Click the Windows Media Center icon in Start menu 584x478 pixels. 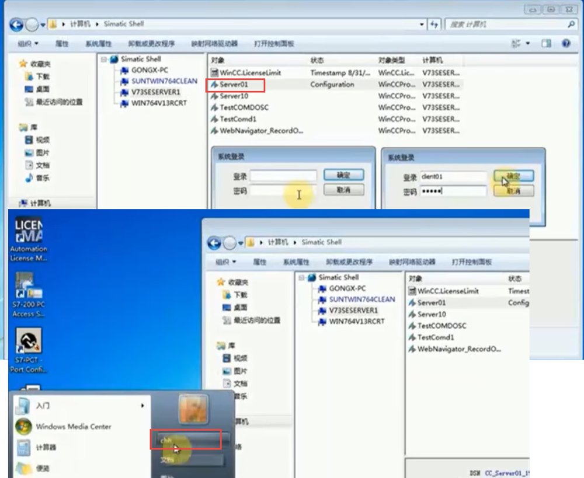coord(23,427)
